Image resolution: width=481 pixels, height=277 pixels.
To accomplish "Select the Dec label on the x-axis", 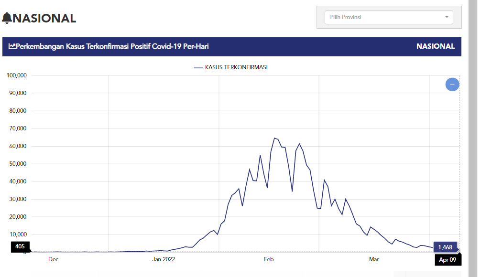I will [x=53, y=259].
